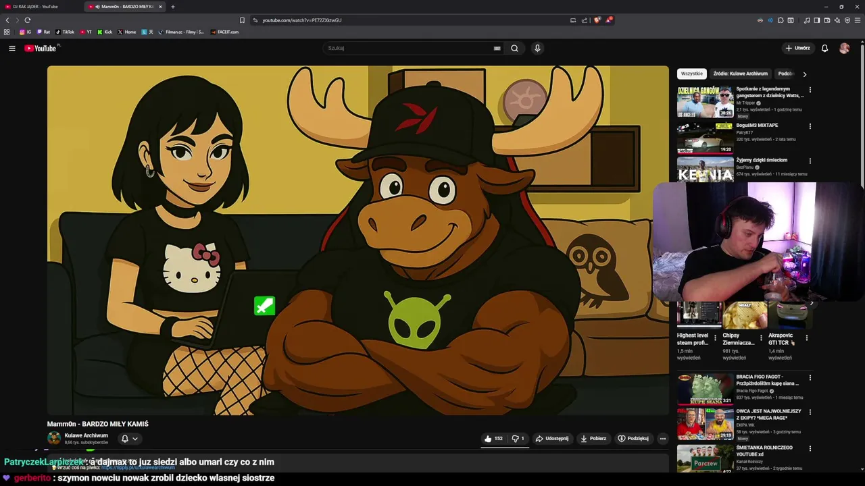Open Brave VPN shield icon
Viewport: 865px width, 486px height.
tap(847, 20)
